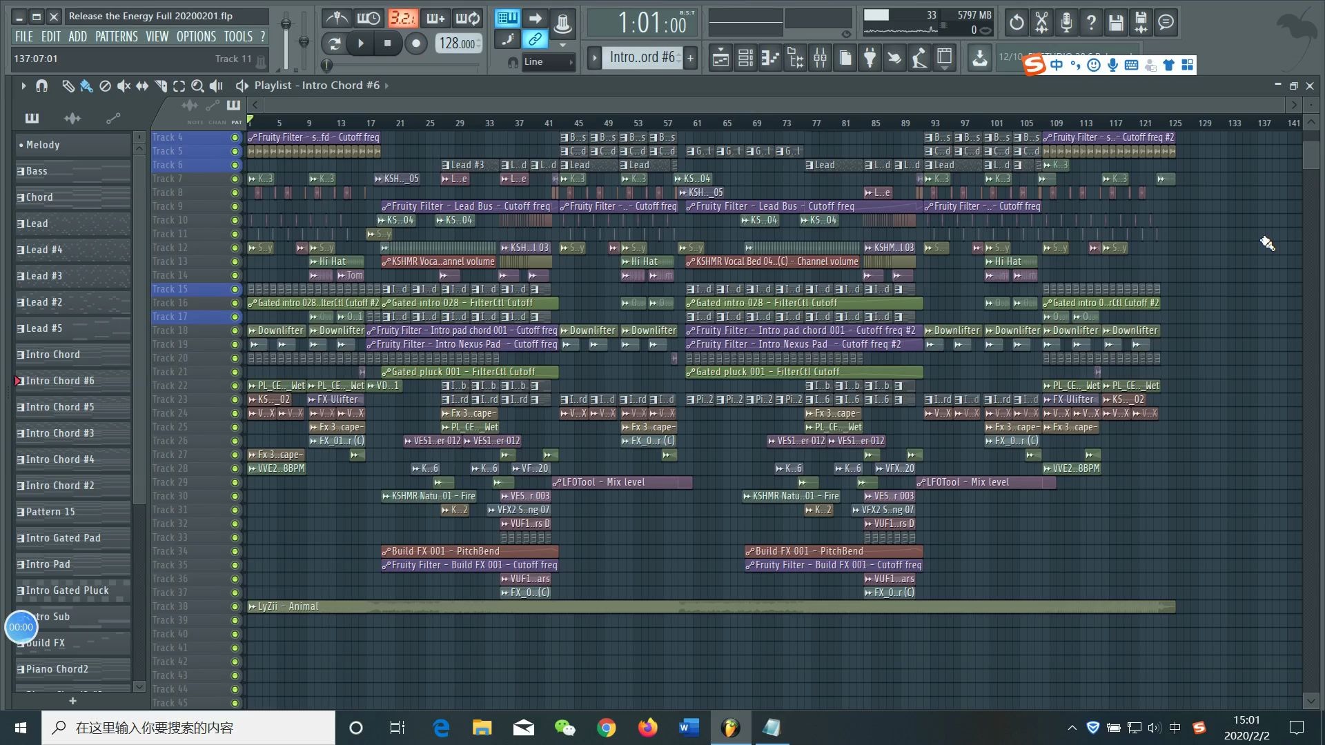
Task: Open the PATTERNS menu
Action: 116,37
